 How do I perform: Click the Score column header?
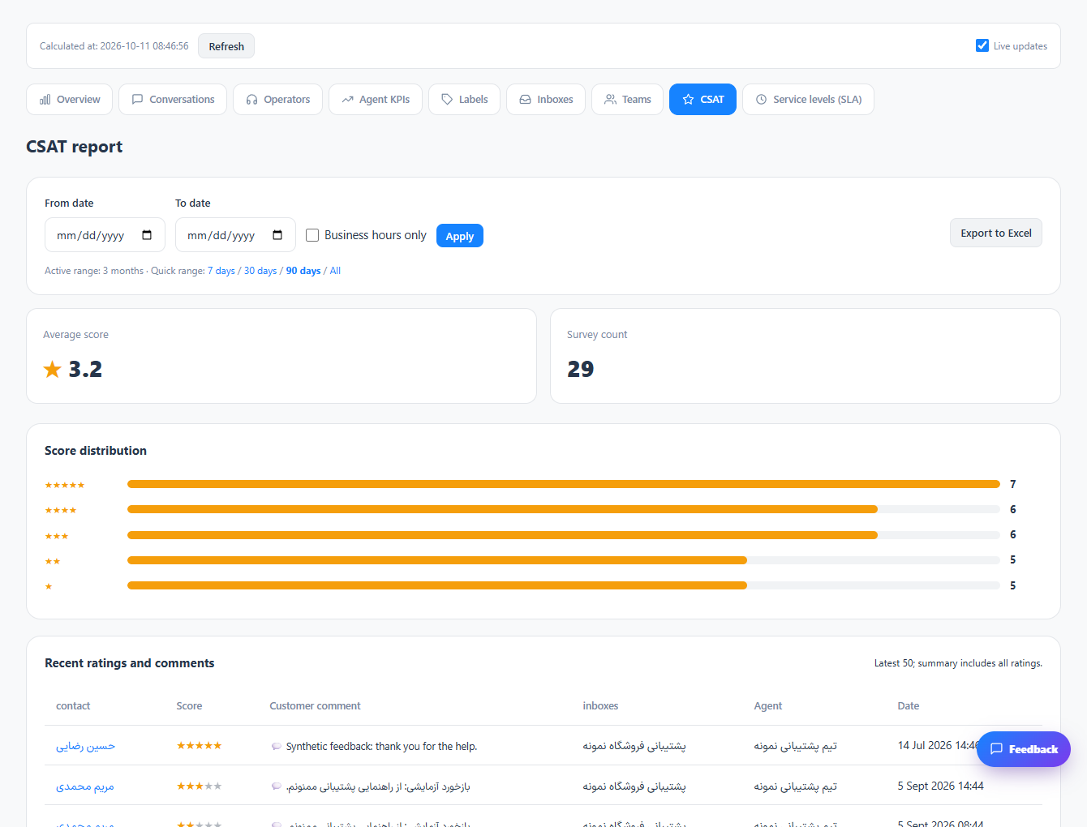189,706
